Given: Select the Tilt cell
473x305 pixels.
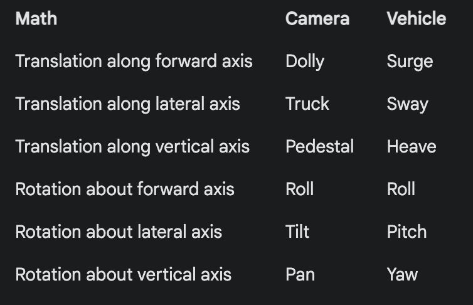Looking at the screenshot, I should pyautogui.click(x=297, y=232).
